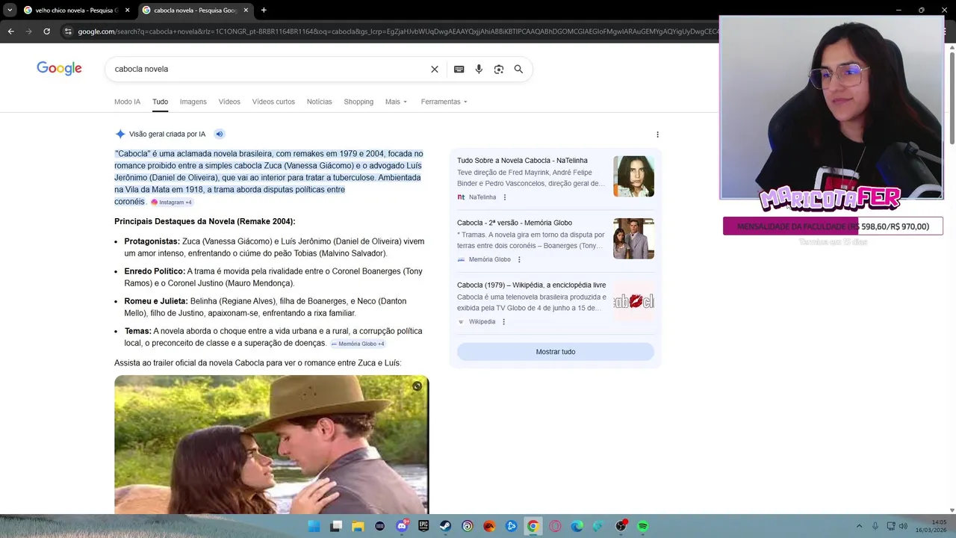956x538 pixels.
Task: View site information icon in address bar
Action: click(x=68, y=31)
